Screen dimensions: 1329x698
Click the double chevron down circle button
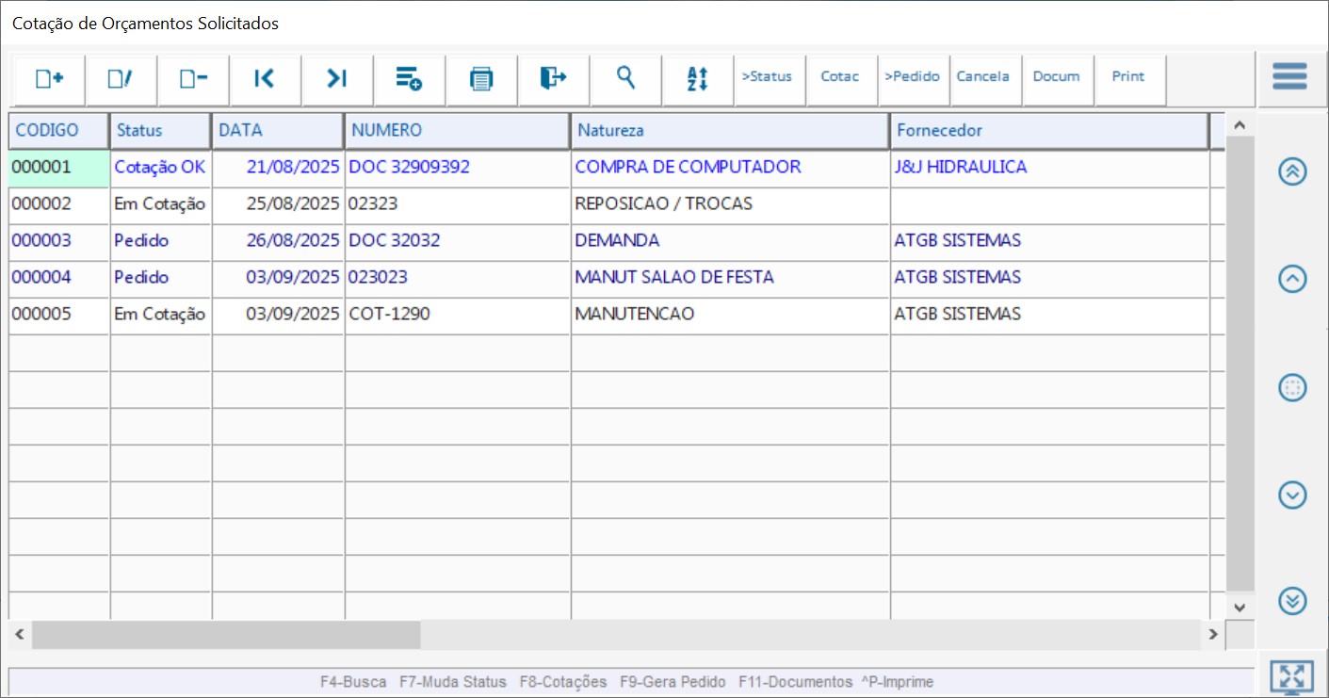[1292, 600]
